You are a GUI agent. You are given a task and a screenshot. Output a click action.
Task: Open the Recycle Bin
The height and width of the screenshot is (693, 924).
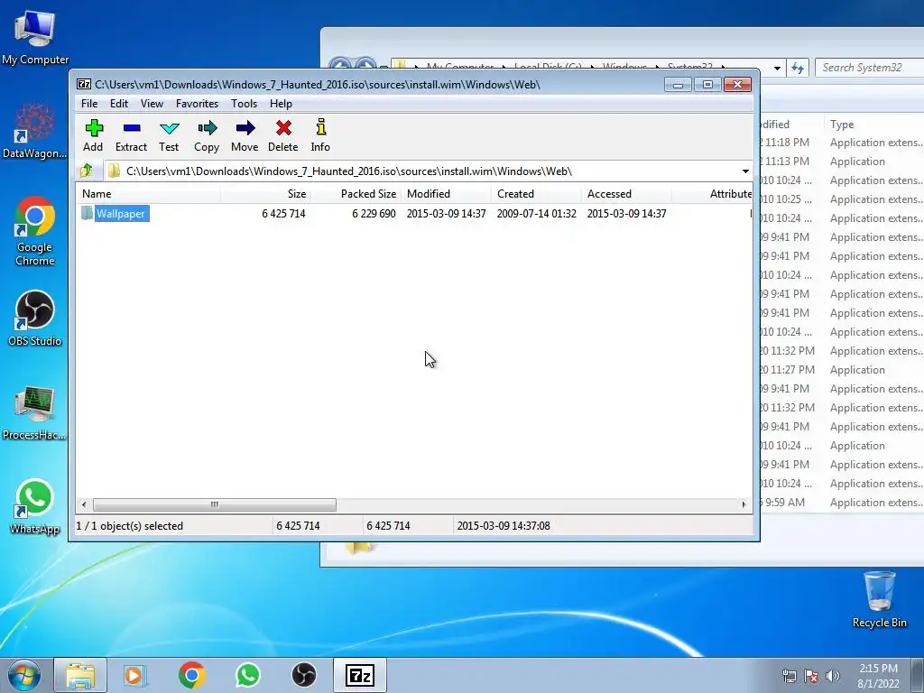coord(879,600)
